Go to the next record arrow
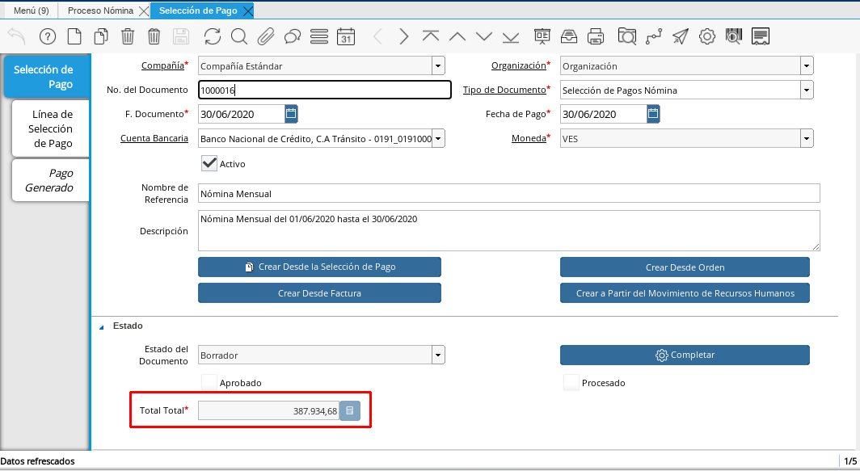 404,36
